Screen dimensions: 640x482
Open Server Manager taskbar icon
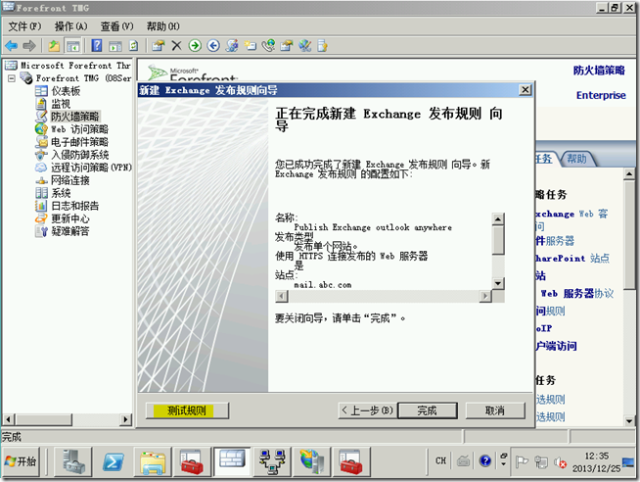(x=73, y=461)
